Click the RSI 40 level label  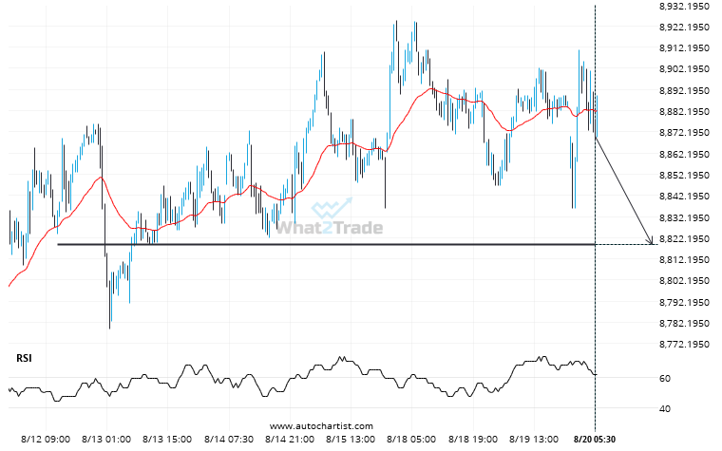pyautogui.click(x=665, y=408)
